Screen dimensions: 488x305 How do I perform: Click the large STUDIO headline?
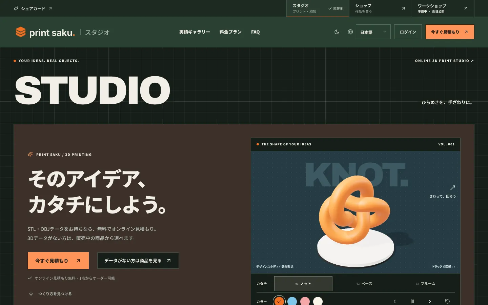(x=93, y=90)
